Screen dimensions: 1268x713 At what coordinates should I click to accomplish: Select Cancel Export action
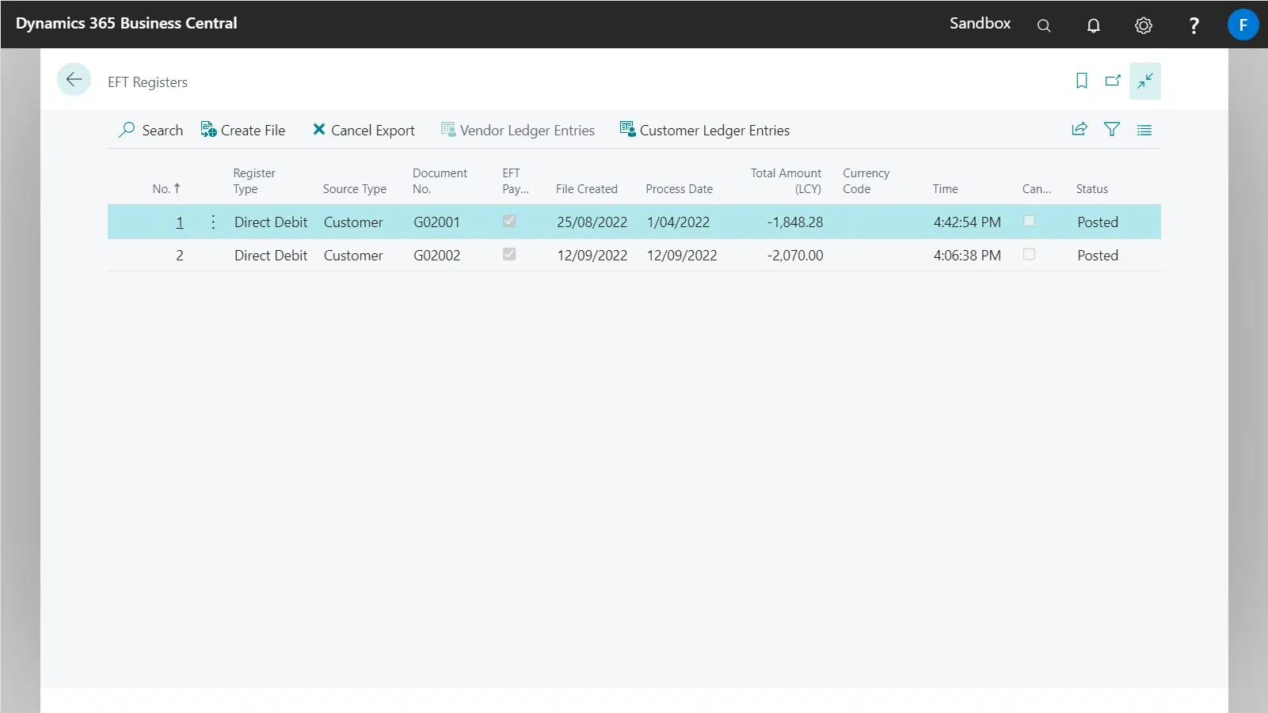point(364,131)
